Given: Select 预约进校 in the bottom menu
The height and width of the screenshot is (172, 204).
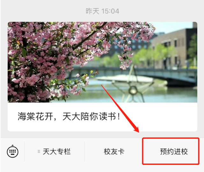Looking at the screenshot, I should tap(174, 152).
